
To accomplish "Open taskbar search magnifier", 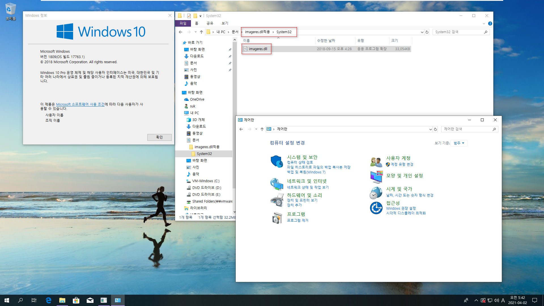I will (x=20, y=300).
